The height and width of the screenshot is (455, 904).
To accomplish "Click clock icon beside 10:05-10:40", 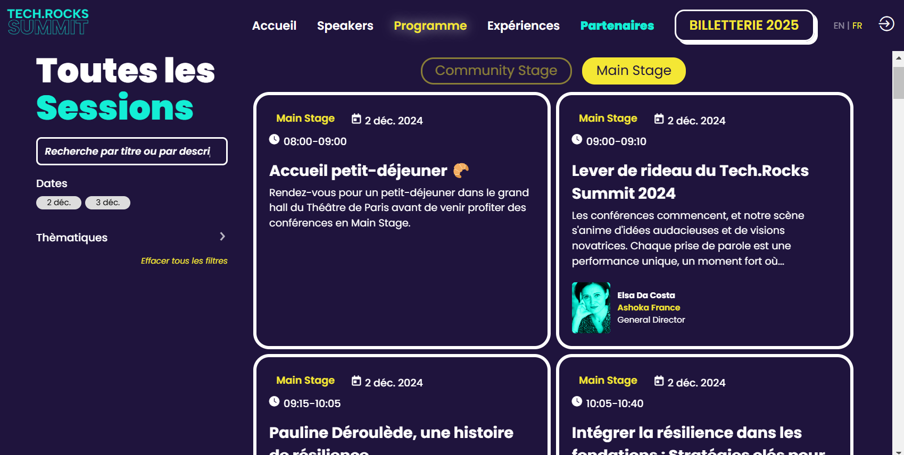I will point(577,401).
